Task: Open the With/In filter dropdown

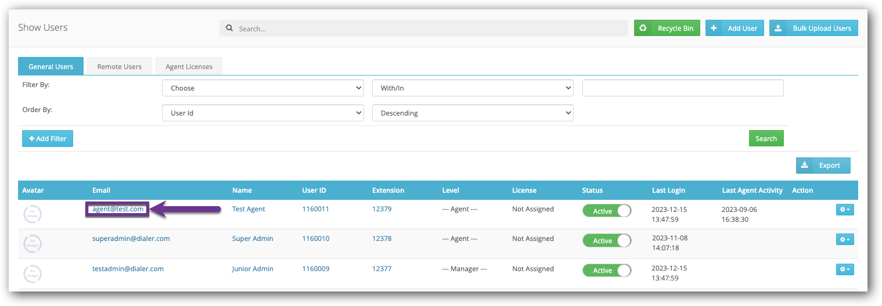Action: pos(472,88)
